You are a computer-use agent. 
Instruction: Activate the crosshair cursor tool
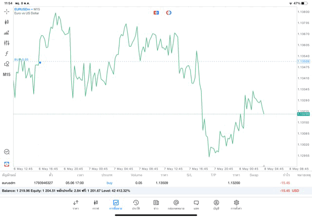point(7,11)
